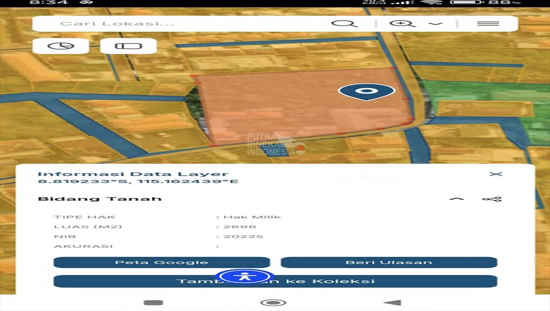Expand the dropdown arrow beside zoom tool
The width and height of the screenshot is (550, 311).
(x=435, y=24)
